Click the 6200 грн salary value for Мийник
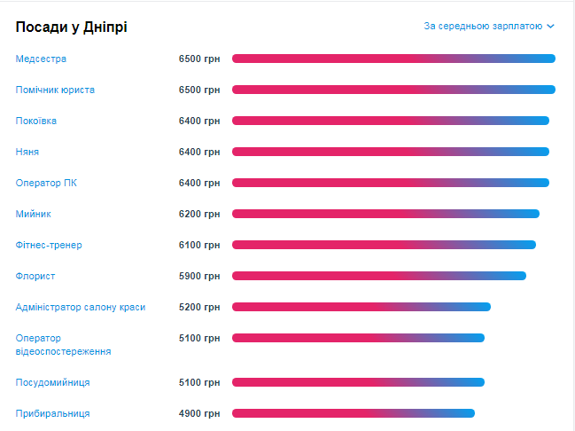Screen dimensions: 575x431 point(199,214)
